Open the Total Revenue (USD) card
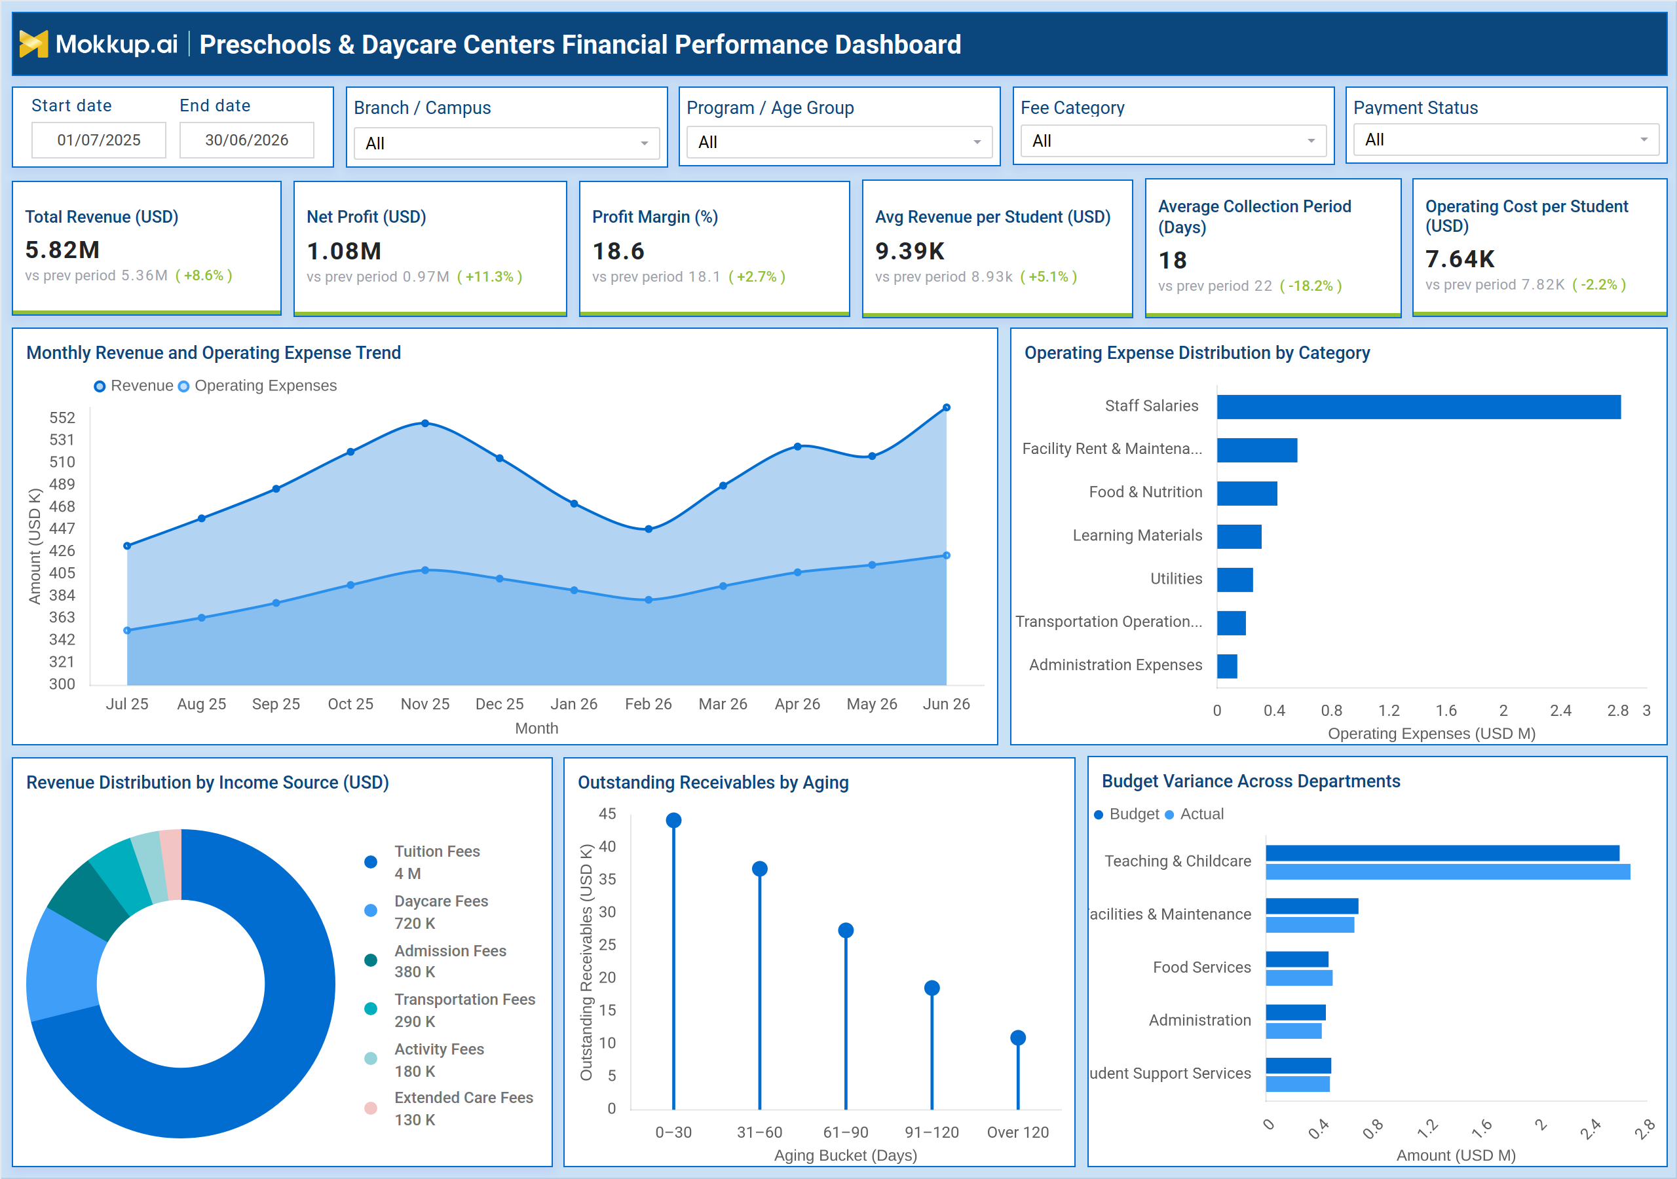 147,248
